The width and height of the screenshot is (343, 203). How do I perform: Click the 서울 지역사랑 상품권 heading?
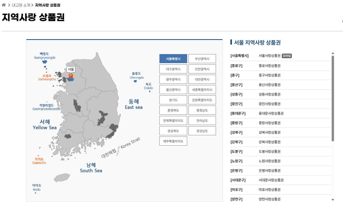[257, 43]
